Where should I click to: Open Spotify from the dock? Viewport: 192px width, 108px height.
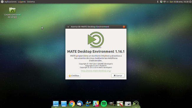[104, 104]
